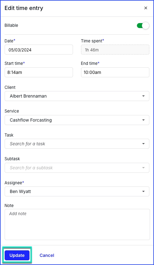
Task: Open the Client dropdown showing Albert Brennaman
Action: coord(77,96)
